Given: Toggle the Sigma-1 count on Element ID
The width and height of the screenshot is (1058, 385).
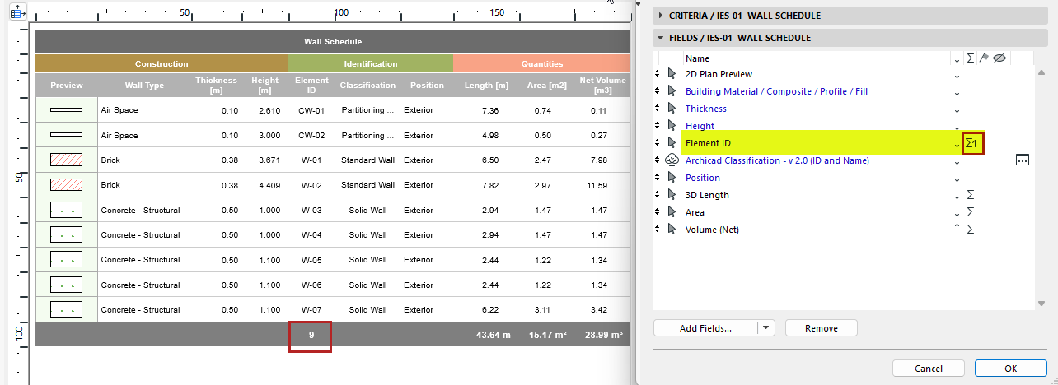Looking at the screenshot, I should (x=972, y=143).
